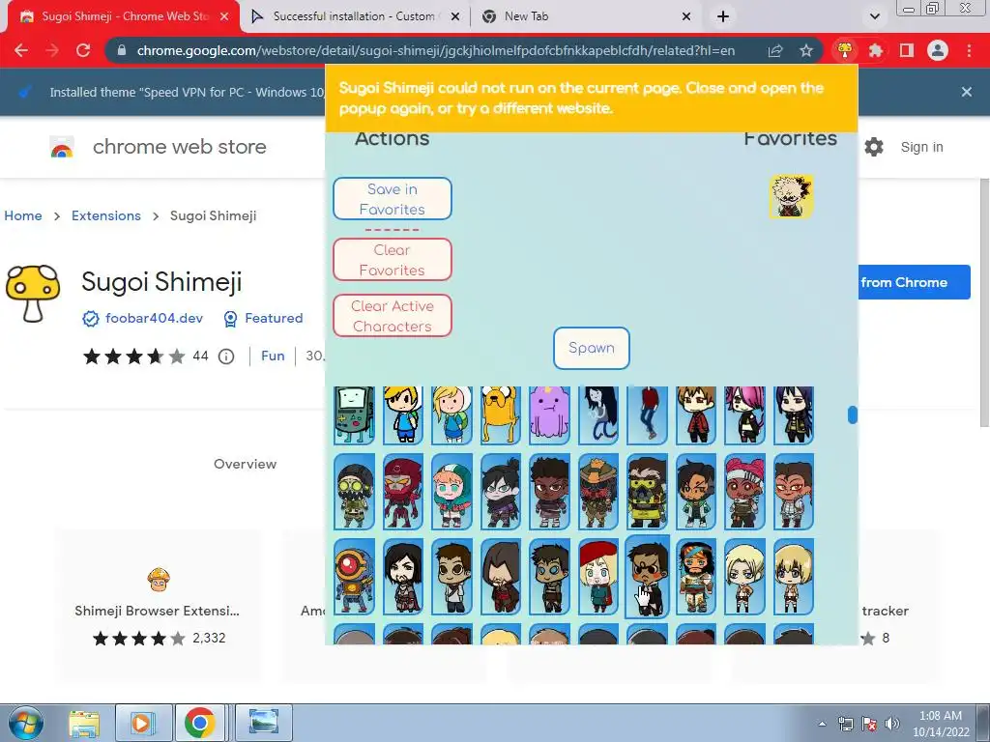Choose the Bakugo favorite character thumbnail
This screenshot has height=742, width=990.
point(791,196)
